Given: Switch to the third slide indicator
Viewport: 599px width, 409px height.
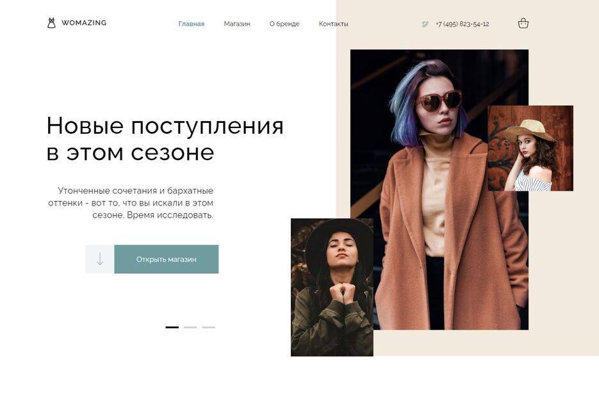Looking at the screenshot, I should coord(209,327).
